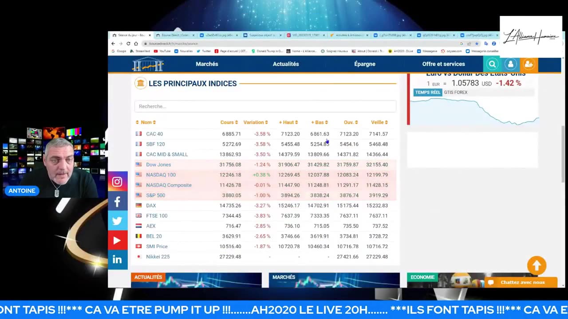568x319 pixels.
Task: Open the Twitter bookmark in bookmarks bar
Action: 204,51
